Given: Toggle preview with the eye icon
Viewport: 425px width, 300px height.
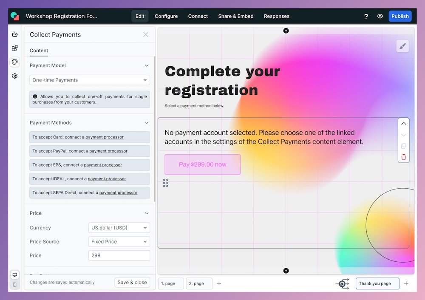Looking at the screenshot, I should (x=380, y=16).
